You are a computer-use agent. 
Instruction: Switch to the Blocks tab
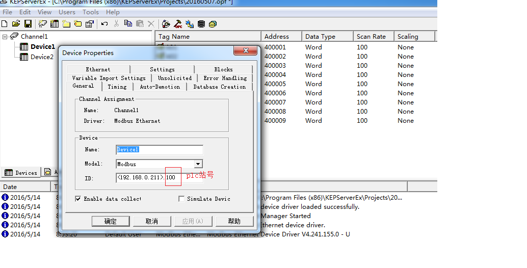pyautogui.click(x=224, y=69)
